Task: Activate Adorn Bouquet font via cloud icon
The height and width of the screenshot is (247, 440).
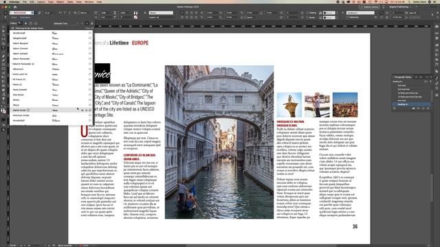Action: click(90, 43)
